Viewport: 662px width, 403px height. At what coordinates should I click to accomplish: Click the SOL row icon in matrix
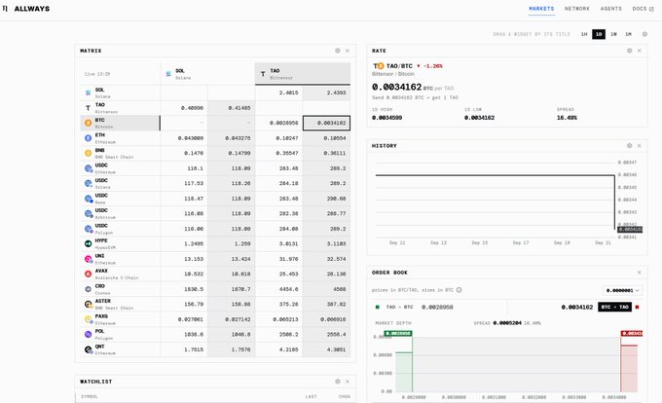(x=89, y=92)
